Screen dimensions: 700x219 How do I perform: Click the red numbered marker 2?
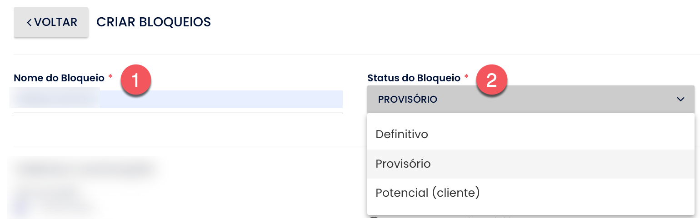click(491, 80)
